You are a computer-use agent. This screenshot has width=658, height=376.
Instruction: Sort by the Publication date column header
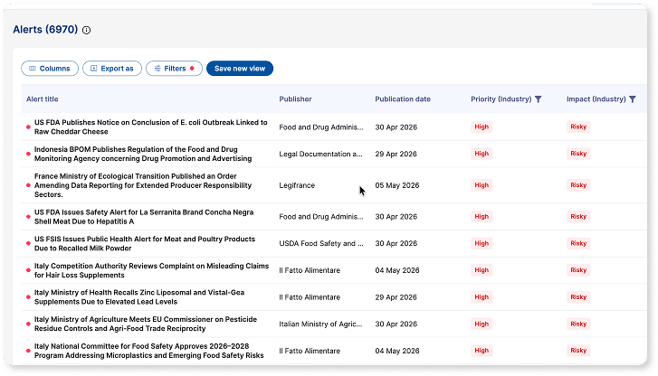click(x=403, y=99)
